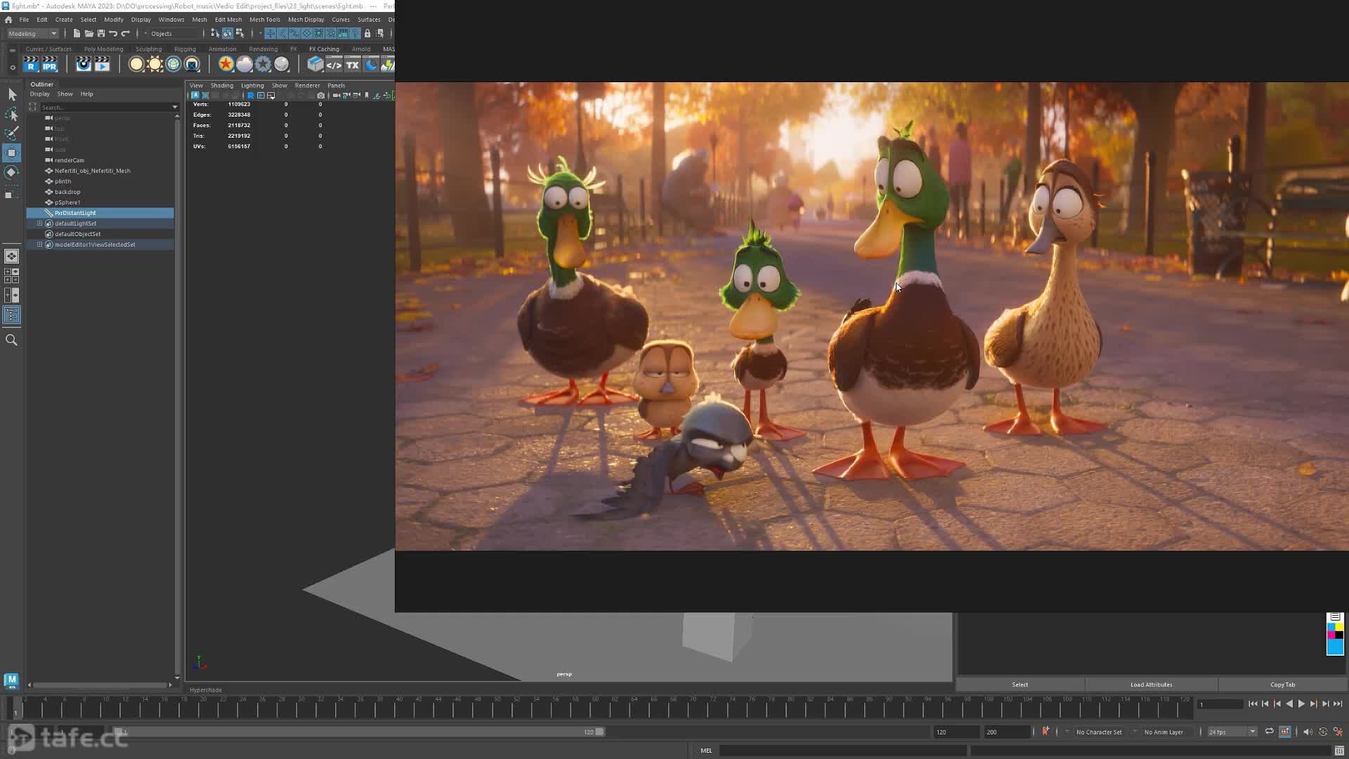Open the eye clapperboard preview shelf icon
This screenshot has height=759, width=1349.
[x=84, y=64]
